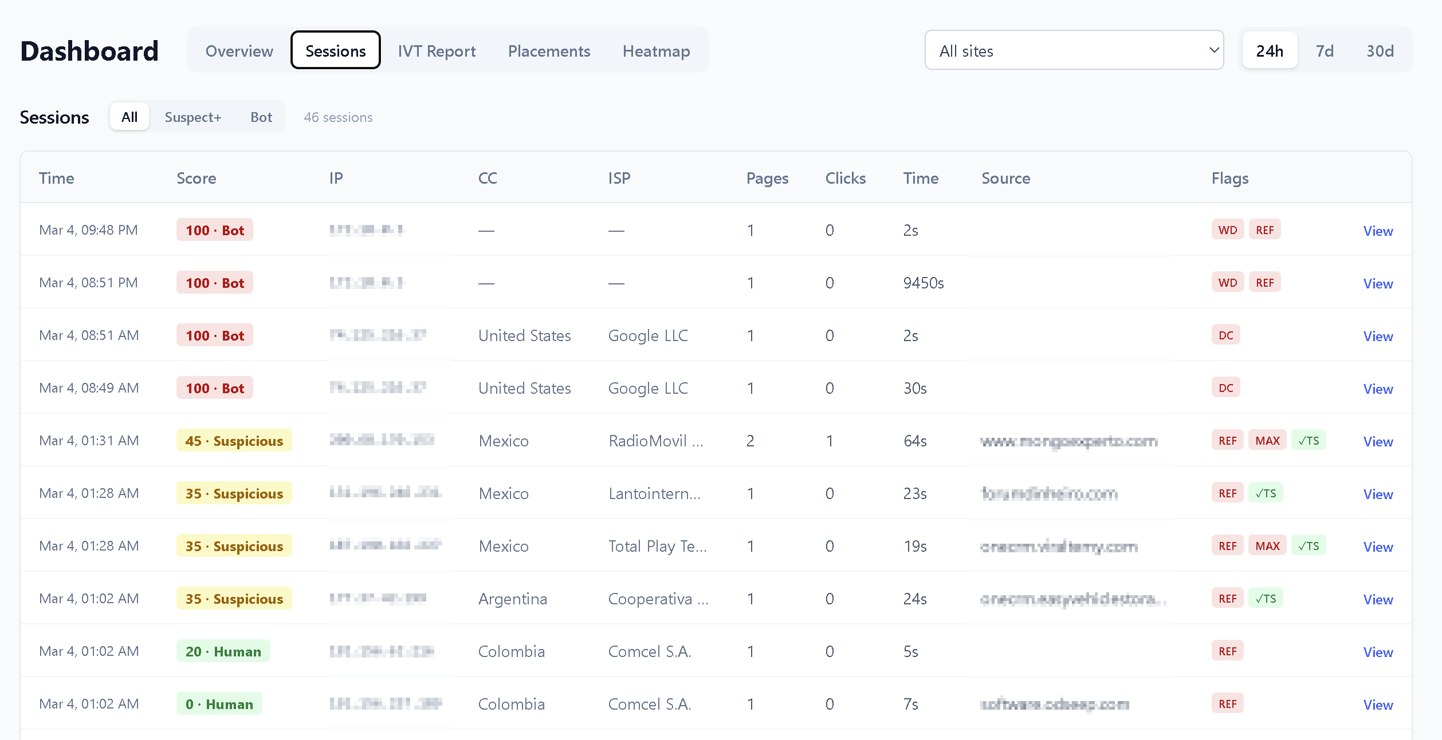This screenshot has width=1442, height=740.
Task: Click the 0 · Human score badge
Action: pos(219,704)
